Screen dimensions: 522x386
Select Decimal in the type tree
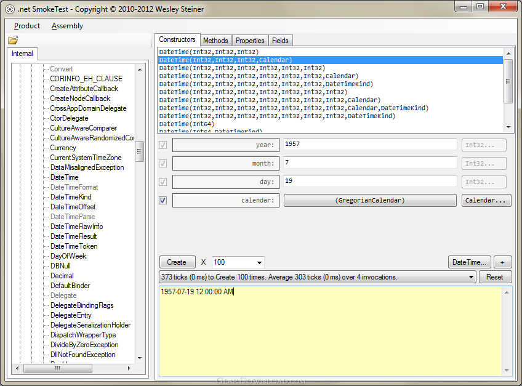pyautogui.click(x=62, y=276)
